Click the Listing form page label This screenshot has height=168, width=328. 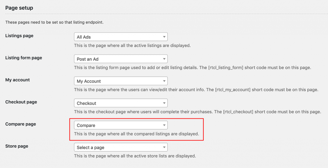(24, 58)
